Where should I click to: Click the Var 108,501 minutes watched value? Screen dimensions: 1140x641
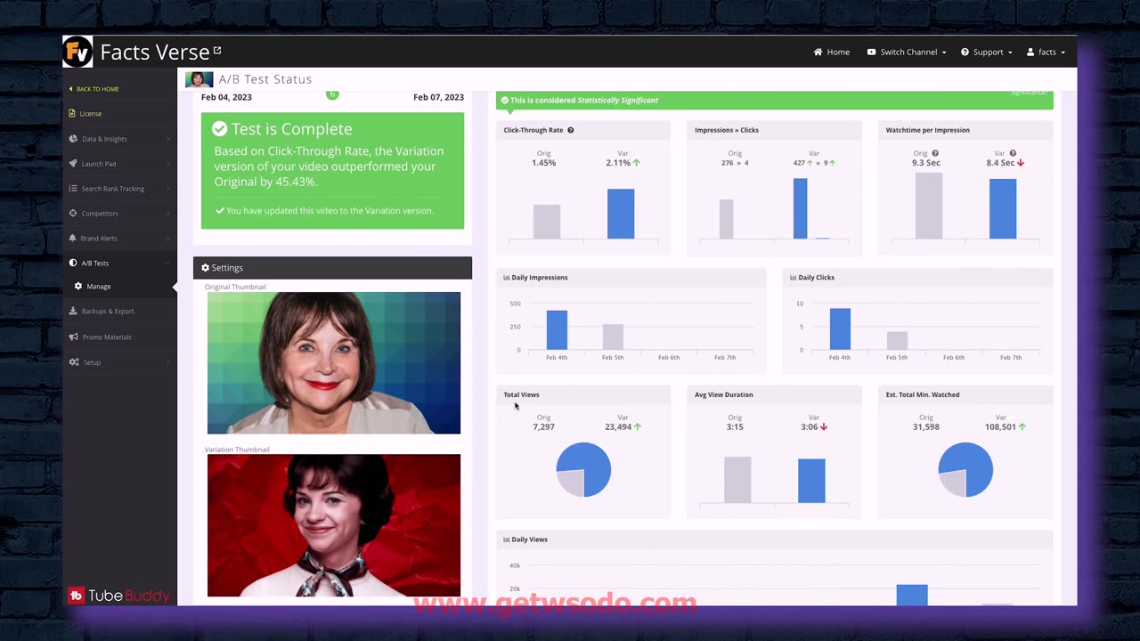pyautogui.click(x=1000, y=426)
